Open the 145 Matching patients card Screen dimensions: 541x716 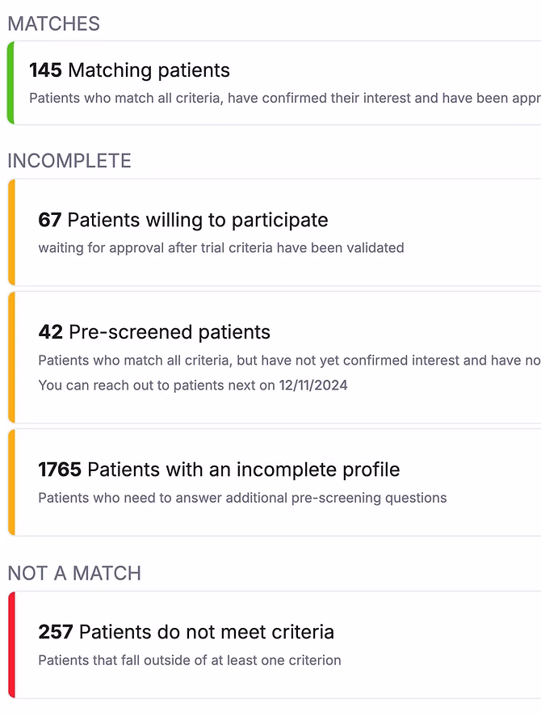pos(129,70)
